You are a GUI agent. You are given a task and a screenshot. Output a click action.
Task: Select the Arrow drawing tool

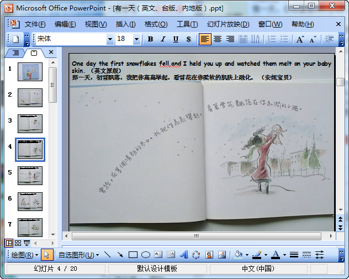[x=120, y=255]
